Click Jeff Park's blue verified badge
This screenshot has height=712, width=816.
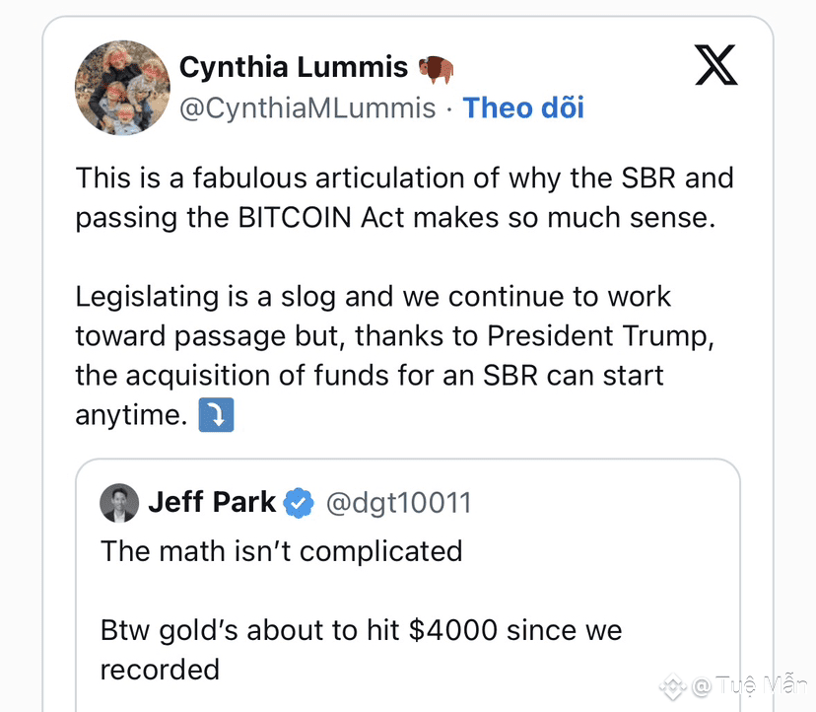[299, 503]
